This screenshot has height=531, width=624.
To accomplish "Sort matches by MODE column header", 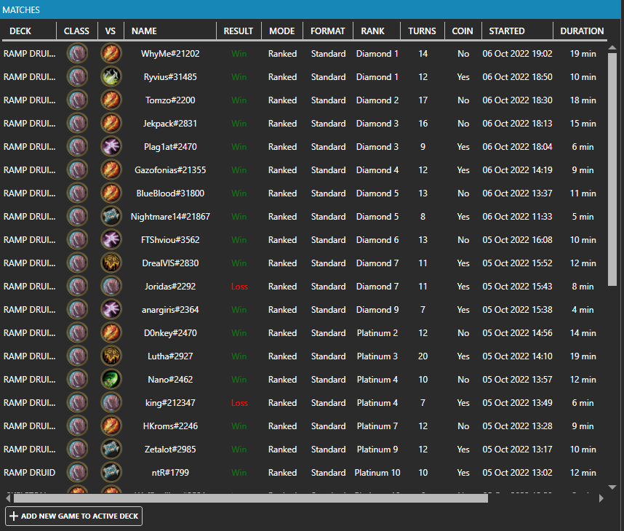I will tap(281, 31).
